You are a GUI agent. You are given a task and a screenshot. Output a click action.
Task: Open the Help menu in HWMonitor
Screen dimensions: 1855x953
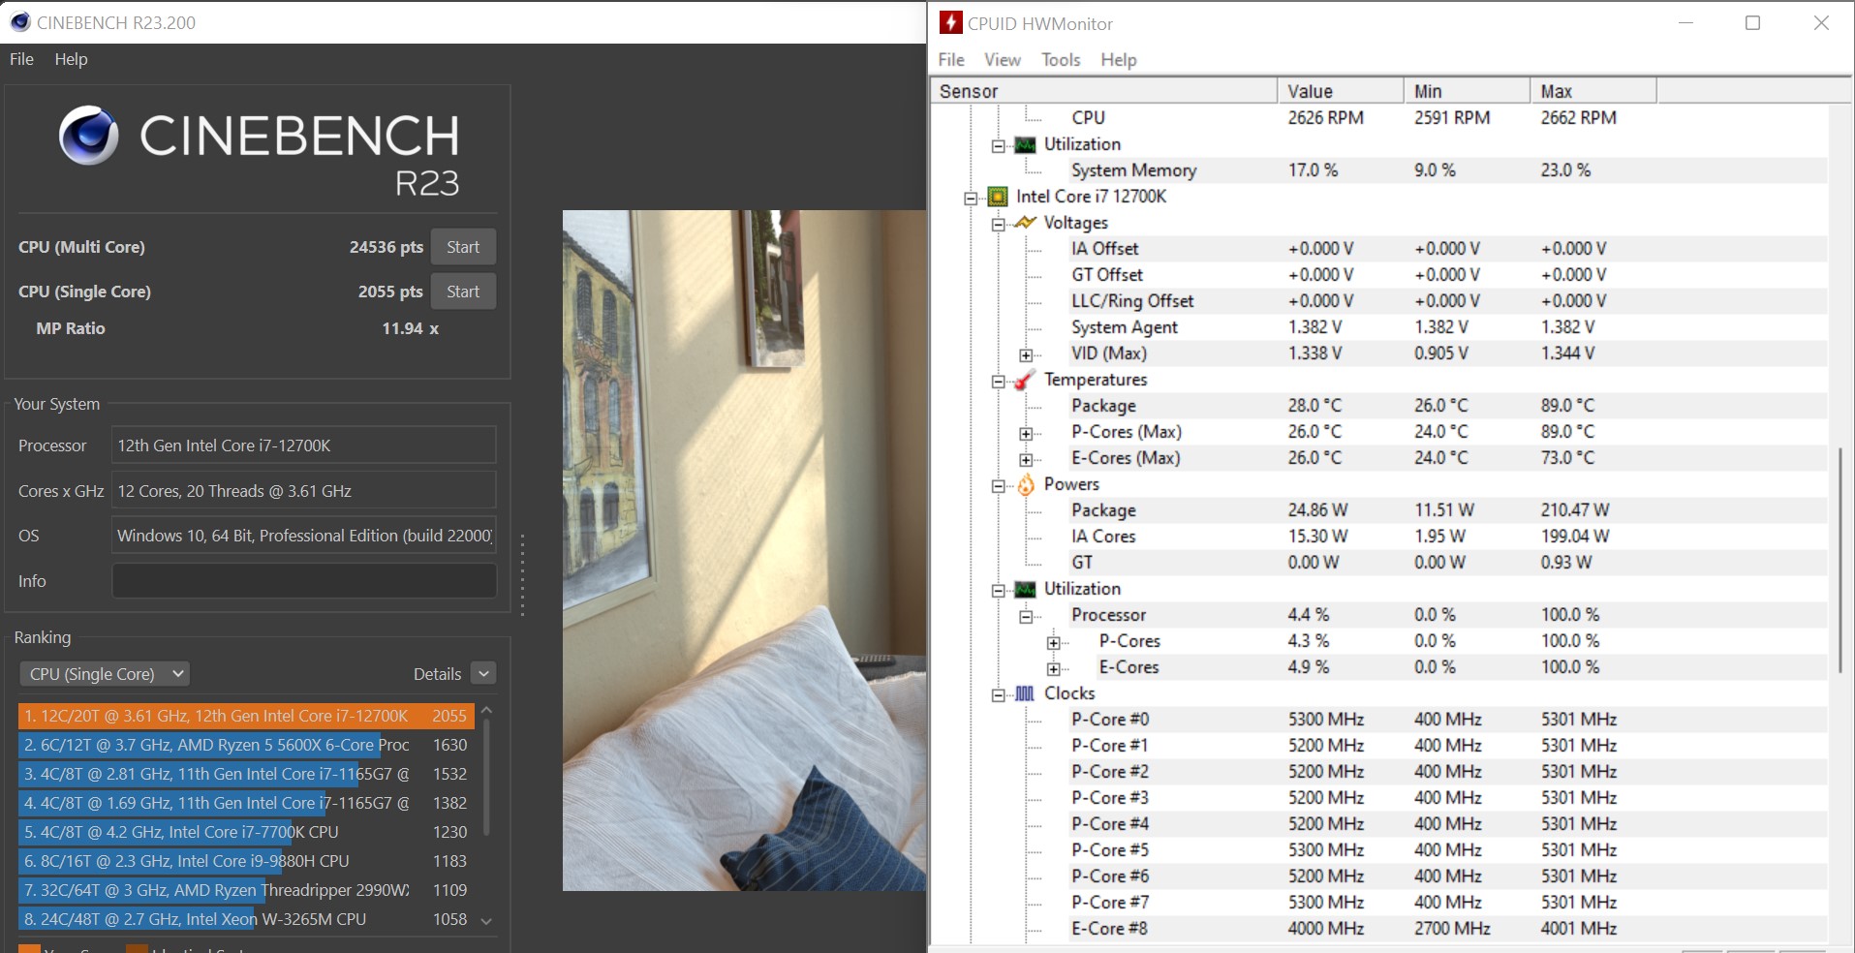tap(1119, 60)
